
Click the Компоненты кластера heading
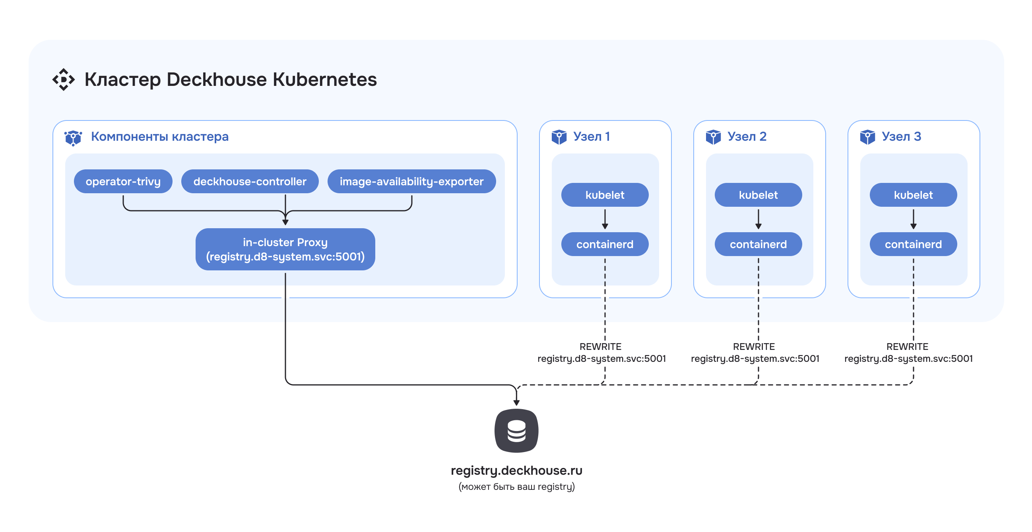pos(159,137)
